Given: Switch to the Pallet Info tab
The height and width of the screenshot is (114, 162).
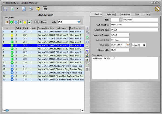Looking at the screenshot, I should pyautogui.click(x=111, y=14).
